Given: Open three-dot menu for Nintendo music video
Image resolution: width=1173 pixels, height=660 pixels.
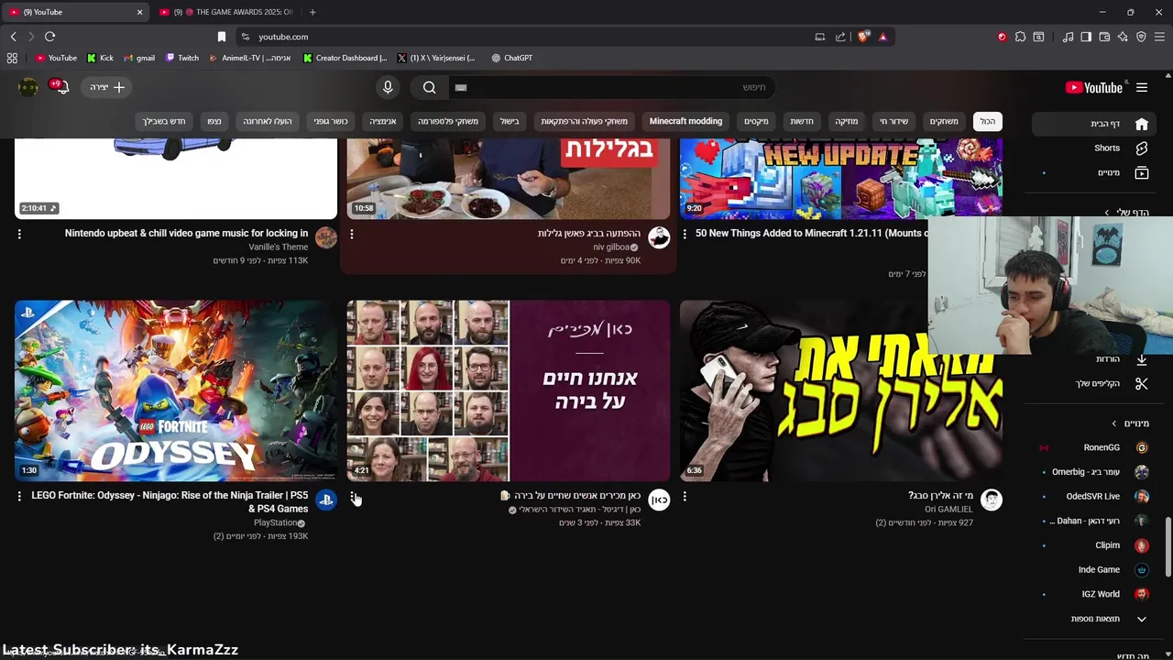Looking at the screenshot, I should [19, 234].
